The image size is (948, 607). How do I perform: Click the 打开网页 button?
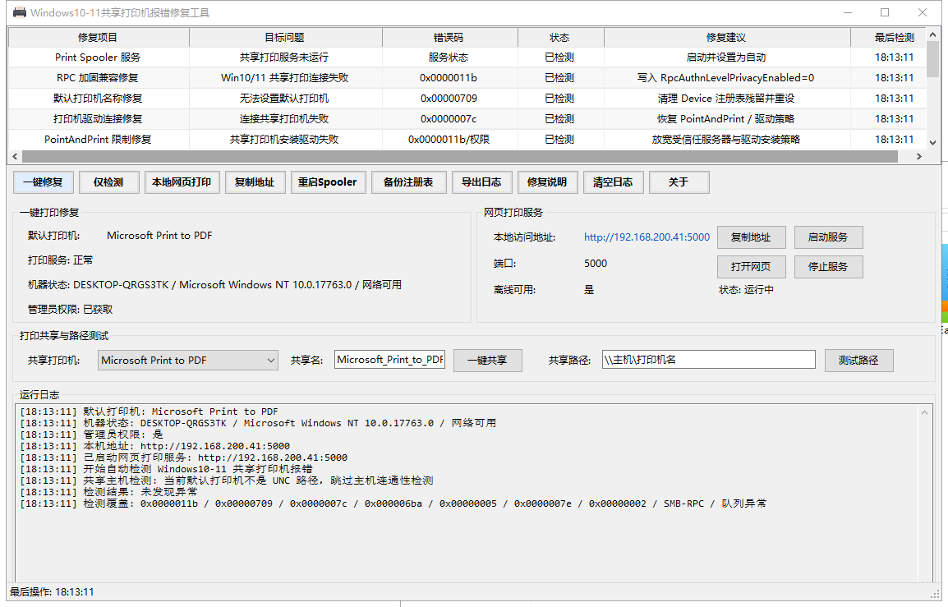(x=751, y=267)
